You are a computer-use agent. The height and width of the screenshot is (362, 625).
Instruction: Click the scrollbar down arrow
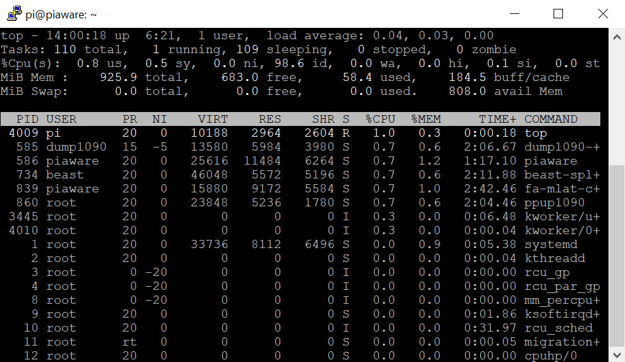617,354
